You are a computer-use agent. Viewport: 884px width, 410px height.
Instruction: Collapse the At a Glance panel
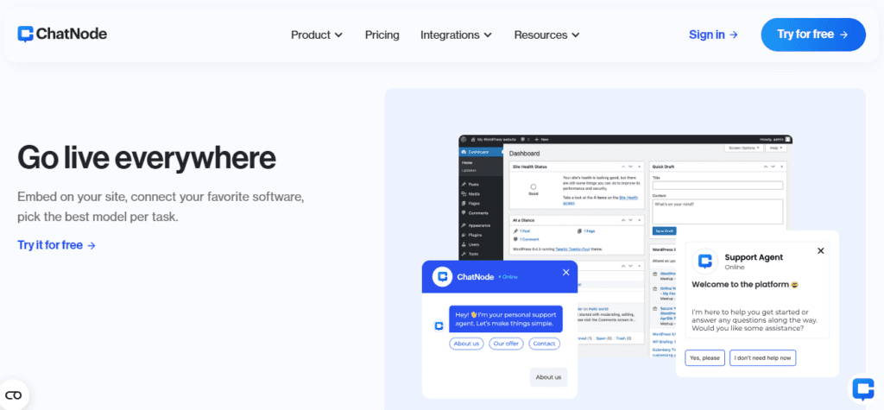tap(640, 220)
